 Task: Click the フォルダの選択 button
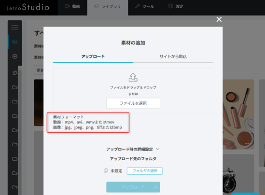(x=145, y=171)
